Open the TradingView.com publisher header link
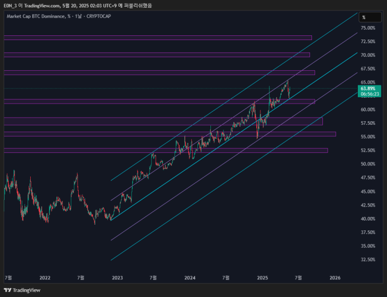 coord(42,5)
